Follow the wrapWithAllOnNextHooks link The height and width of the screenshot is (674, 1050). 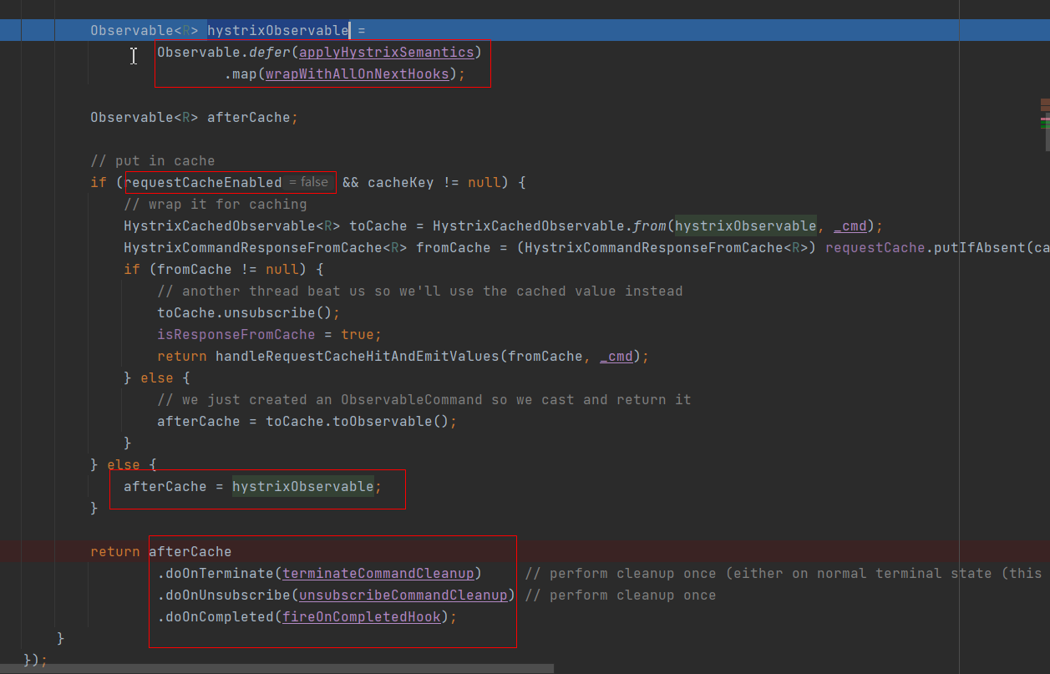coord(357,73)
